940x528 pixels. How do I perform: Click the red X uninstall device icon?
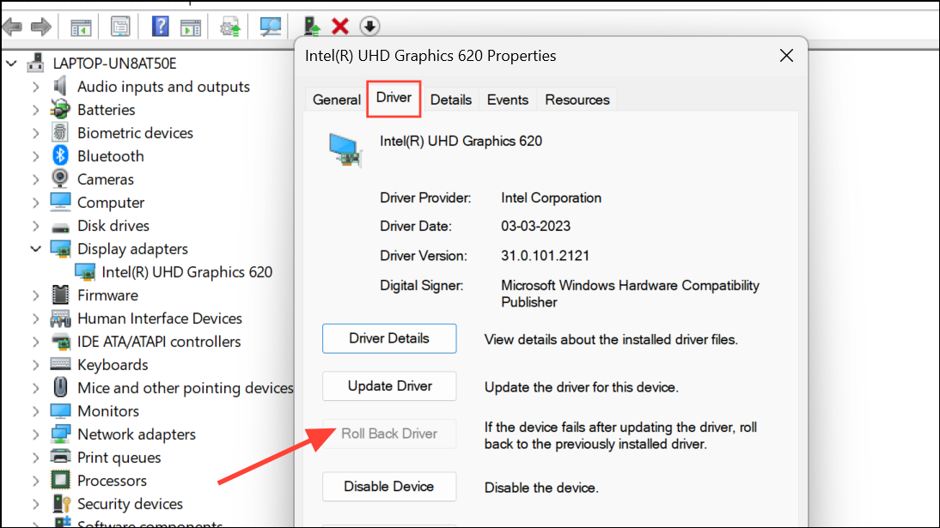tap(340, 27)
